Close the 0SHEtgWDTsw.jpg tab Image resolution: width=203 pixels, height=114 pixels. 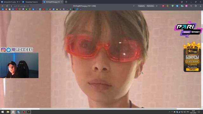click(x=62, y=2)
